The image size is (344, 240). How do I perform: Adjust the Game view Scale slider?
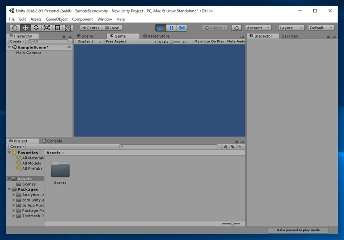pos(175,42)
